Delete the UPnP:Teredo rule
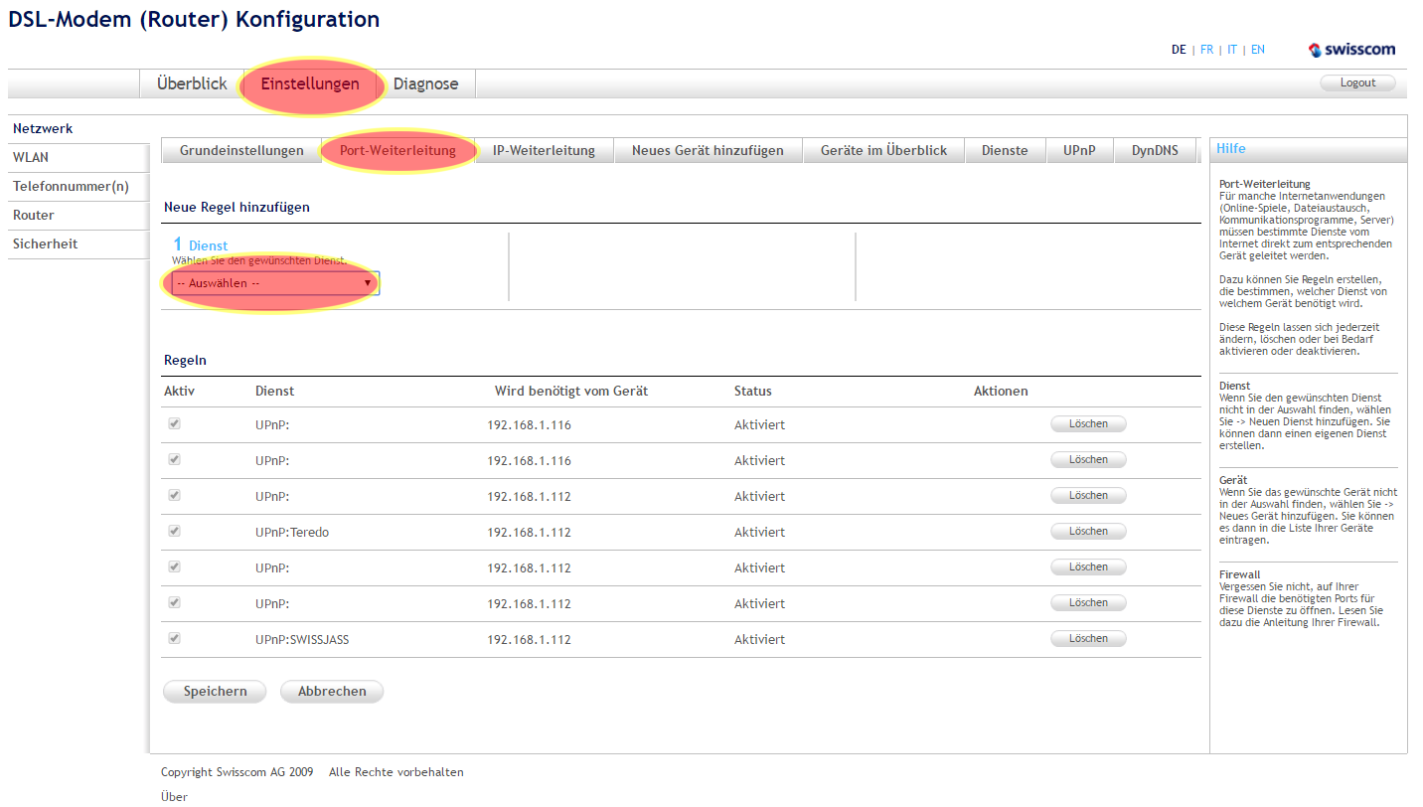The height and width of the screenshot is (807, 1423). (1088, 532)
